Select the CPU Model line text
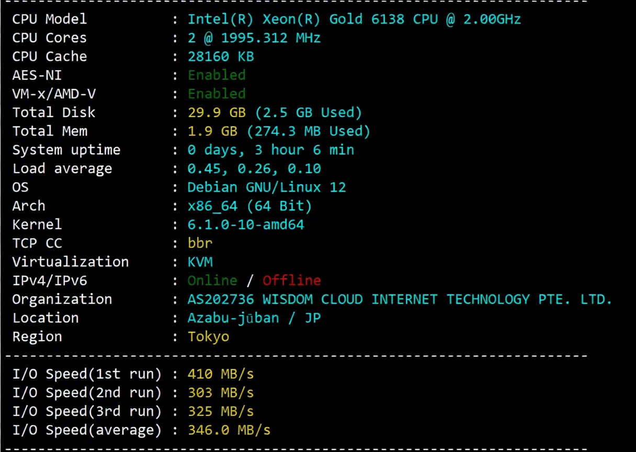 tap(49, 19)
